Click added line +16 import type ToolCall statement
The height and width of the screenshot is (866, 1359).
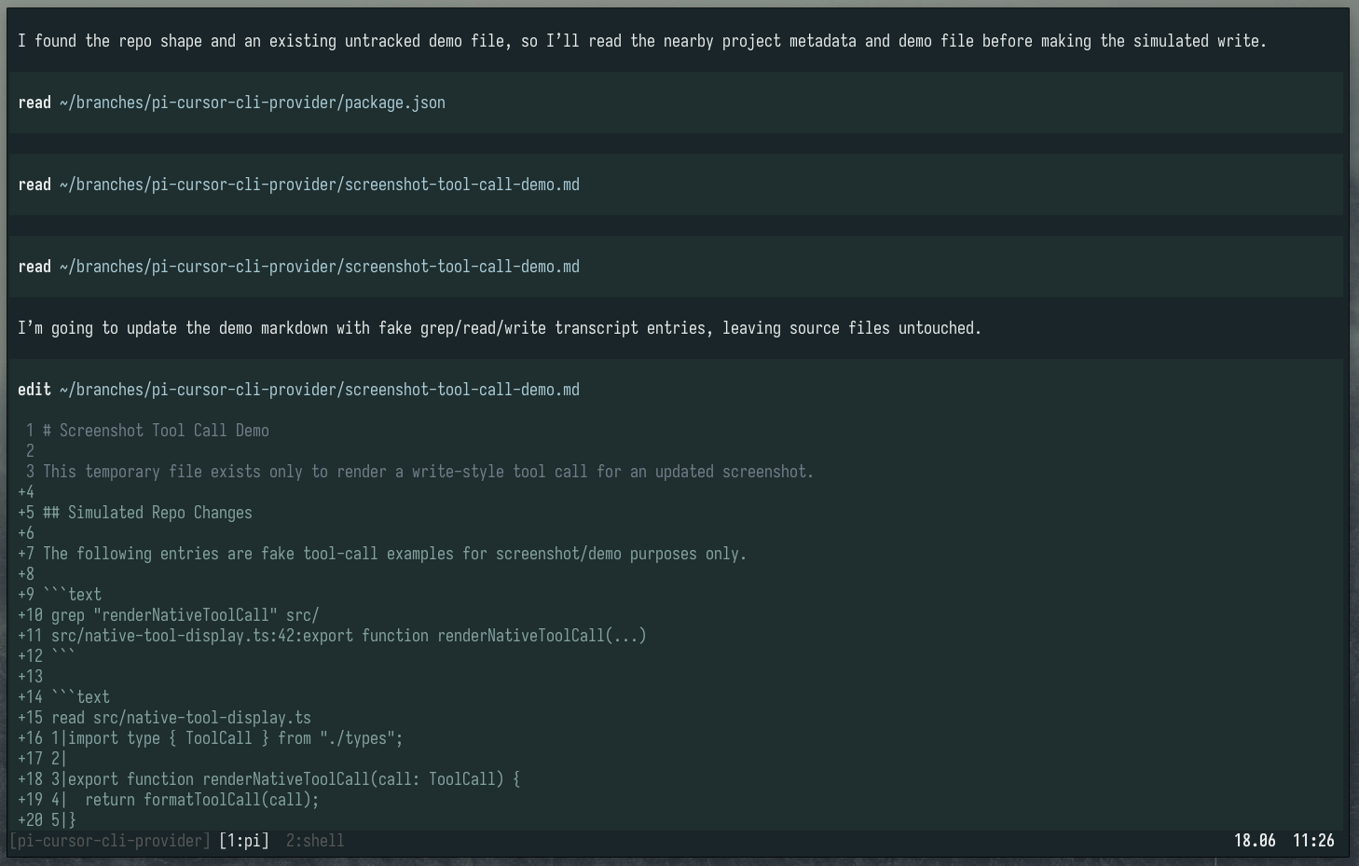pos(211,738)
